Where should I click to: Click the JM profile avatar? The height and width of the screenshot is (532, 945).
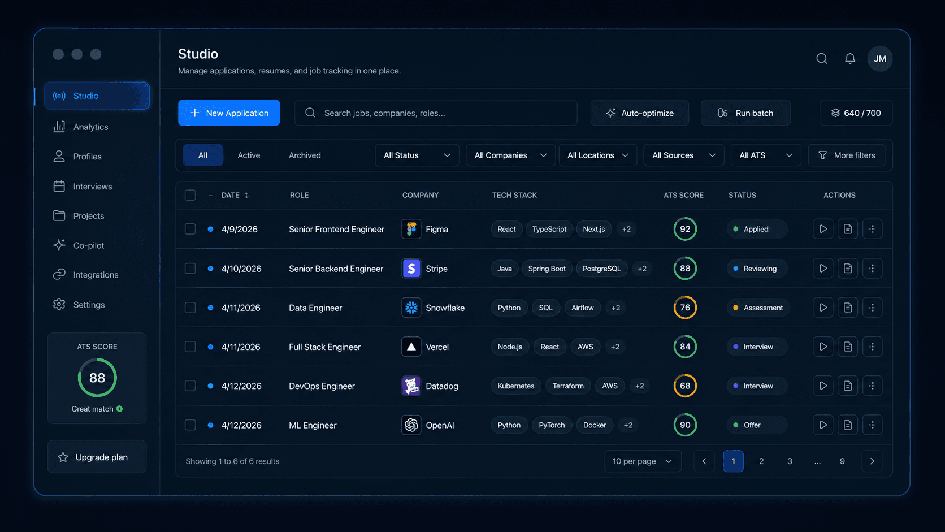(880, 59)
